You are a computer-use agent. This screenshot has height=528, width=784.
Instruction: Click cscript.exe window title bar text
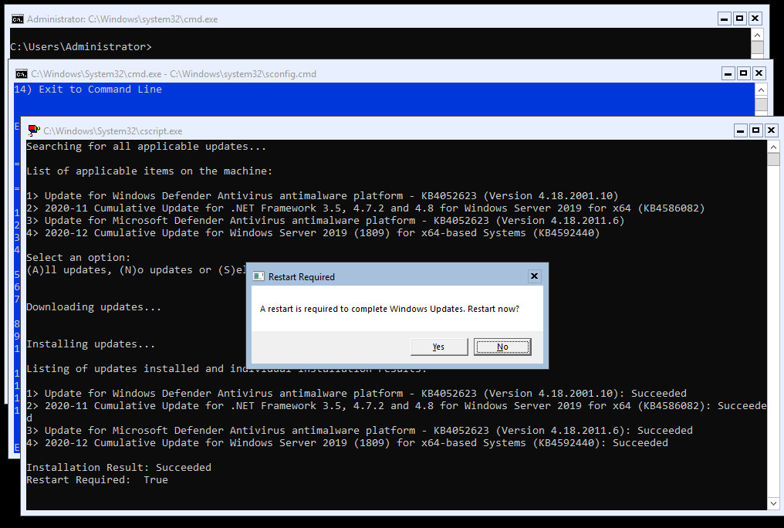113,131
